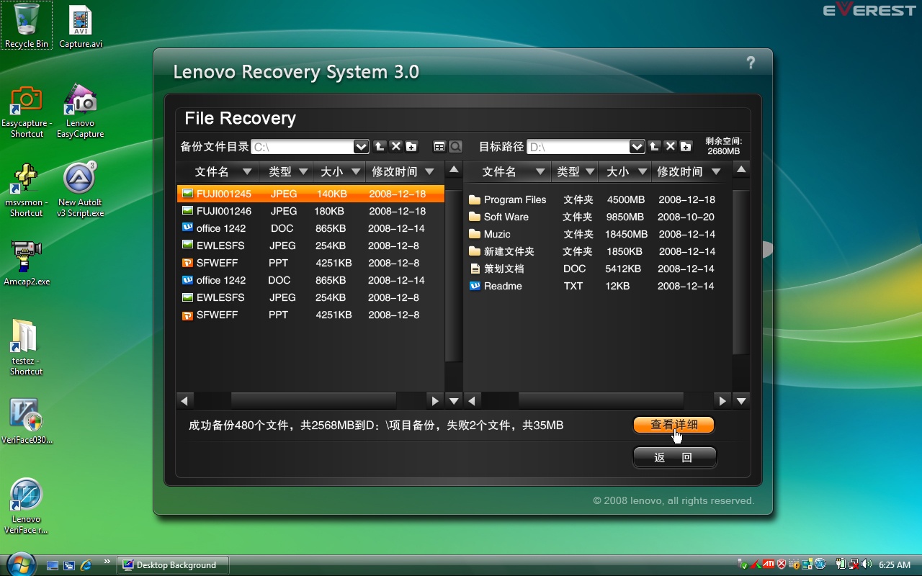The height and width of the screenshot is (576, 922).
Task: Select FUJI001246 JPEG file row
Action: point(310,211)
